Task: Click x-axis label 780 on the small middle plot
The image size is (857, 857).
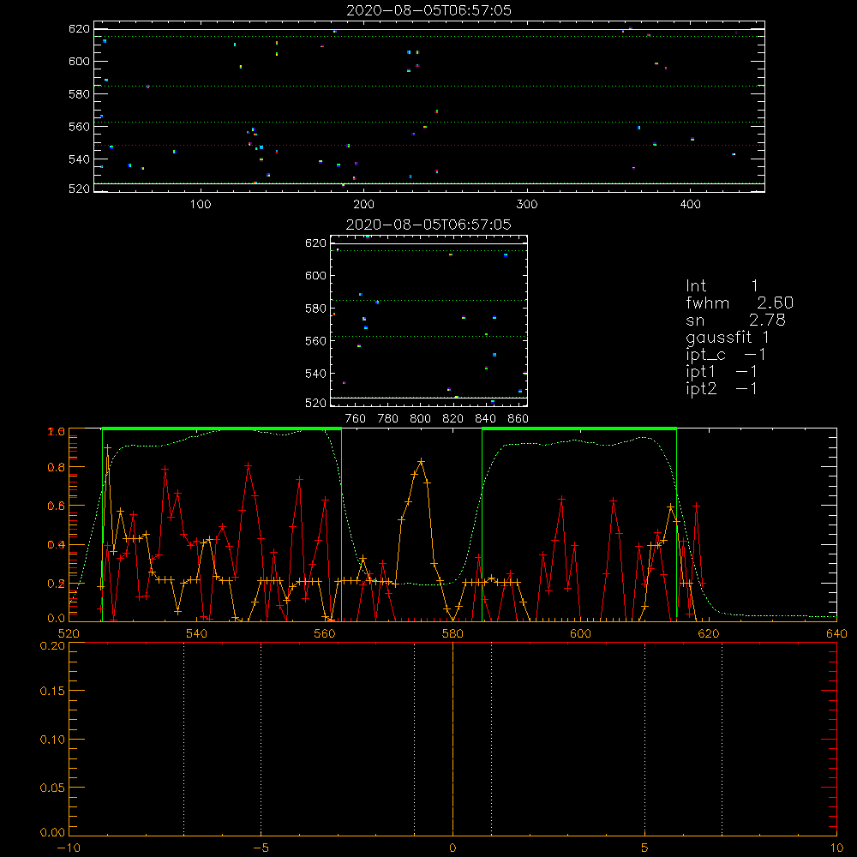Action: tap(388, 419)
